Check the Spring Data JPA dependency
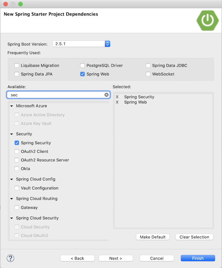This screenshot has height=268, width=222. [x=16, y=74]
